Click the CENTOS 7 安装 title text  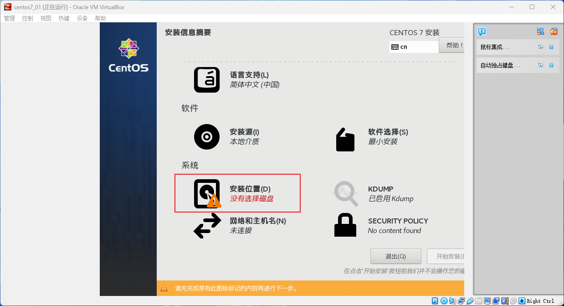(x=415, y=33)
